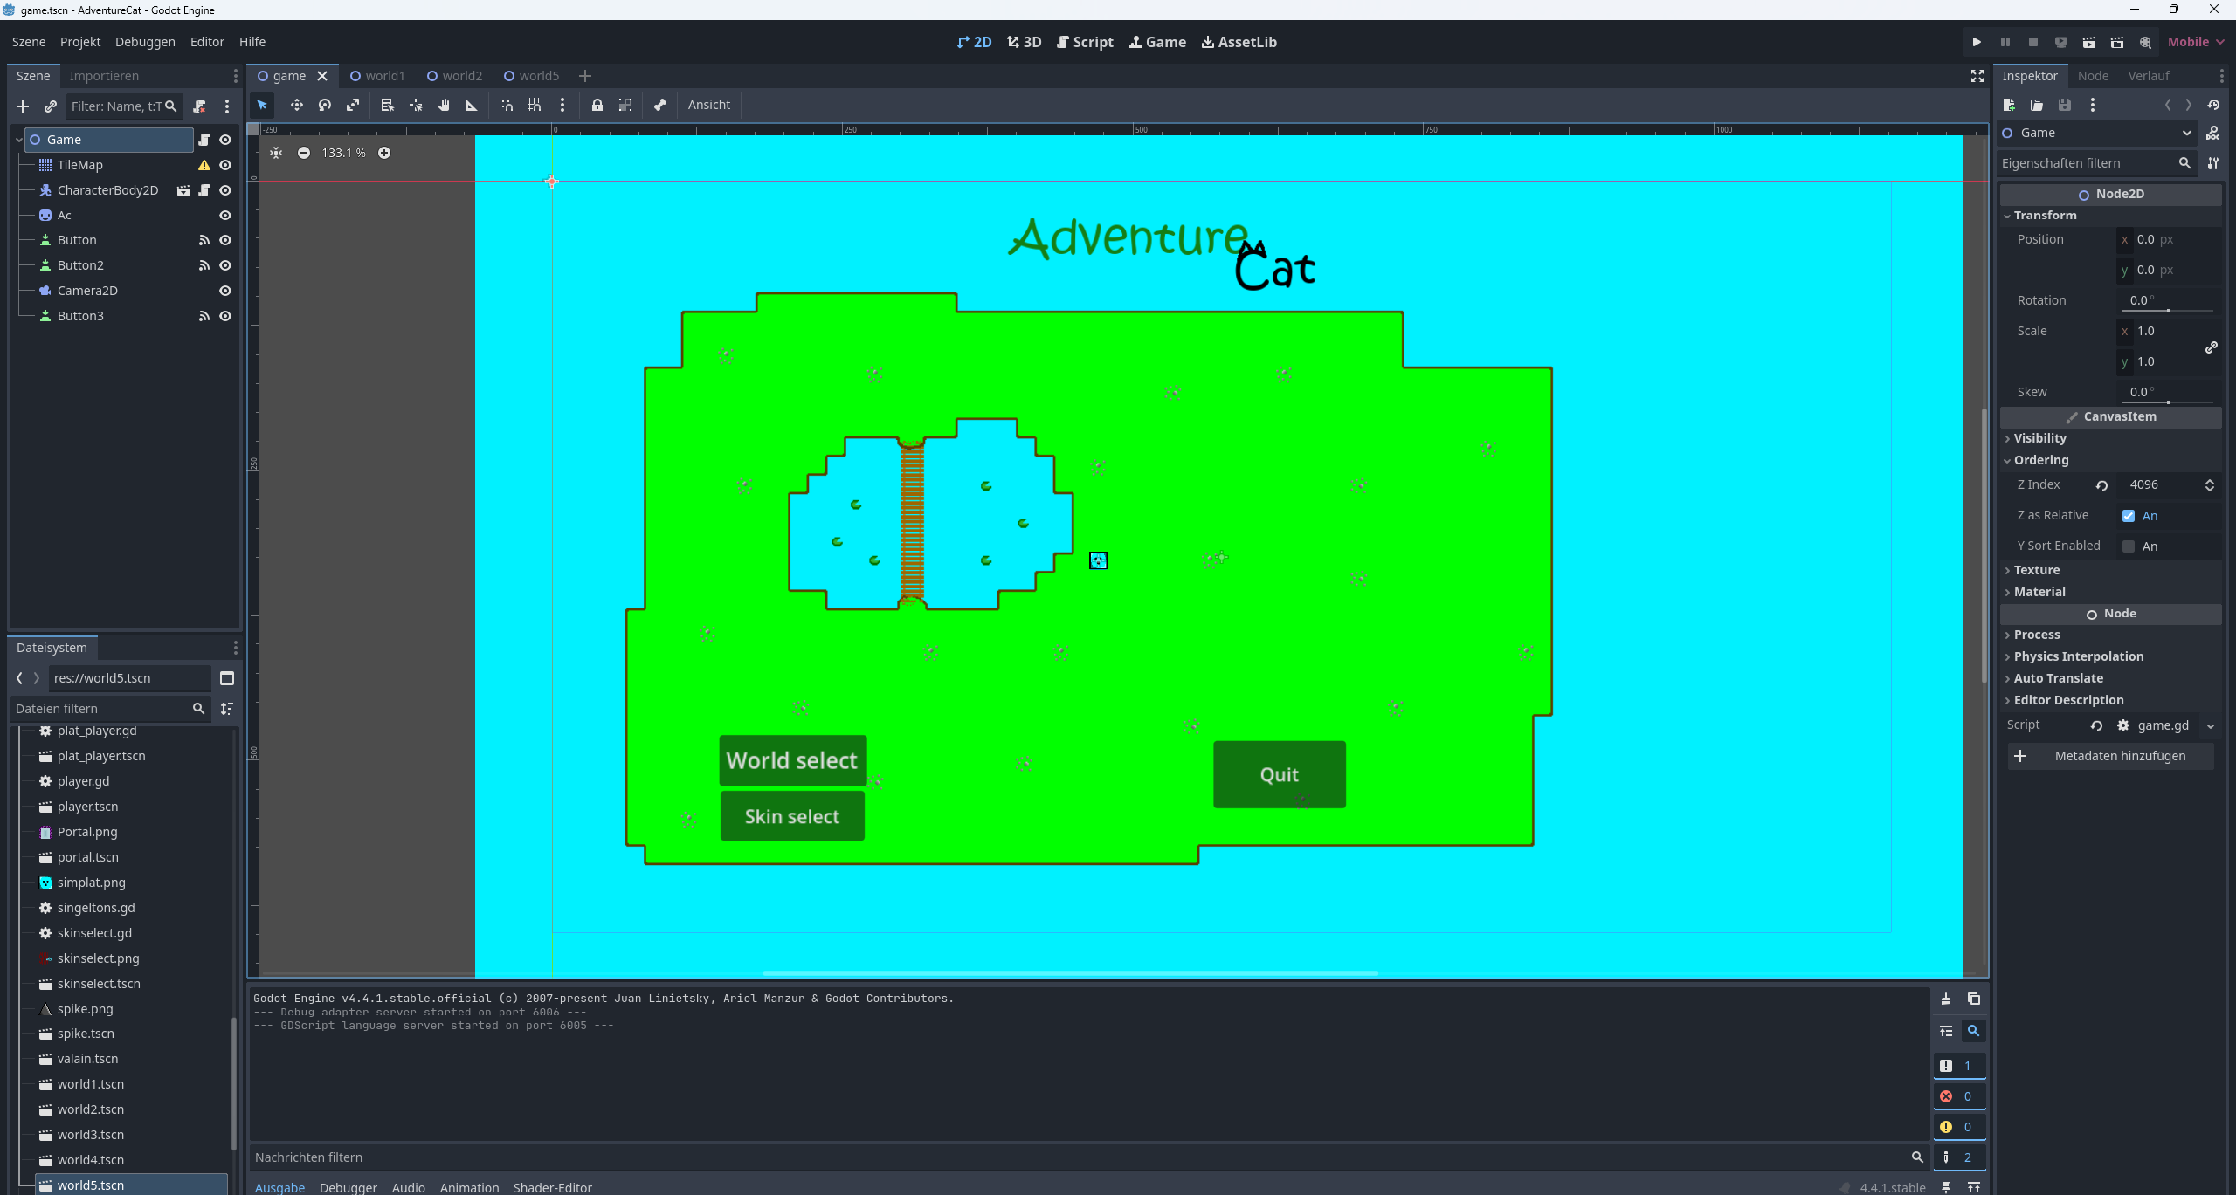
Task: Click the Rotation slider in inspector
Action: [2168, 310]
